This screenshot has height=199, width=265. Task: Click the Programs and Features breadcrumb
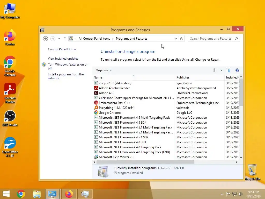pyautogui.click(x=131, y=39)
